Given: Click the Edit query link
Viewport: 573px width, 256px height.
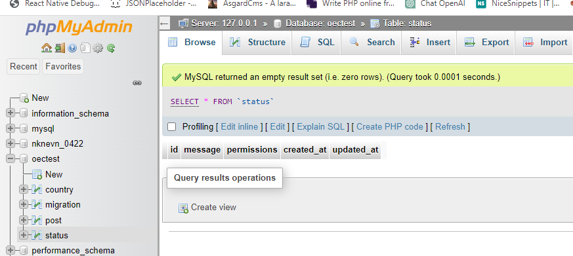Looking at the screenshot, I should pos(278,127).
